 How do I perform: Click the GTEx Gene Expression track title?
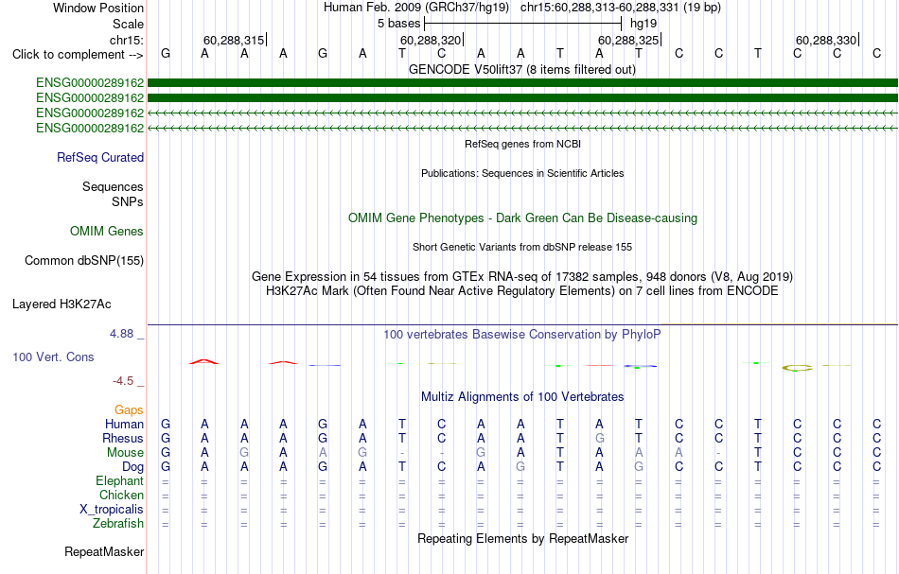point(522,277)
